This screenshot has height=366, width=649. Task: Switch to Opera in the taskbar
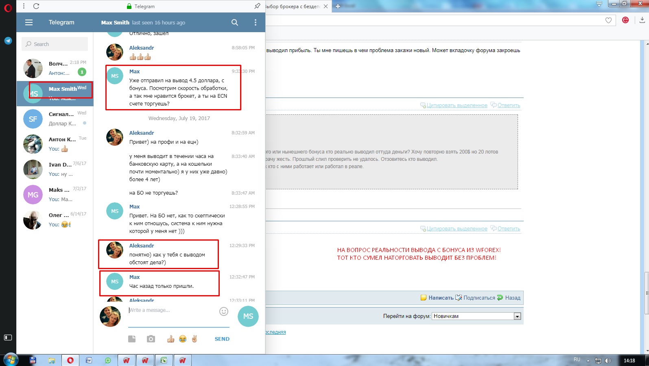pyautogui.click(x=70, y=360)
